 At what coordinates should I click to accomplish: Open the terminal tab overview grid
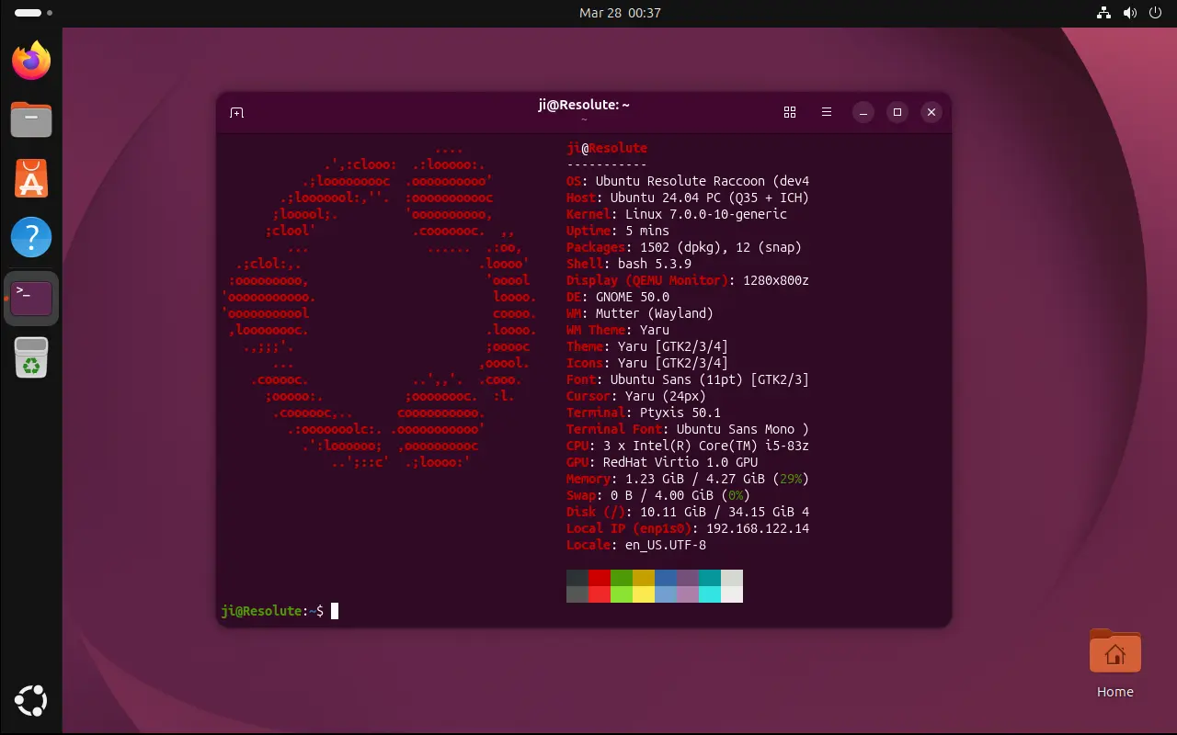(x=789, y=112)
